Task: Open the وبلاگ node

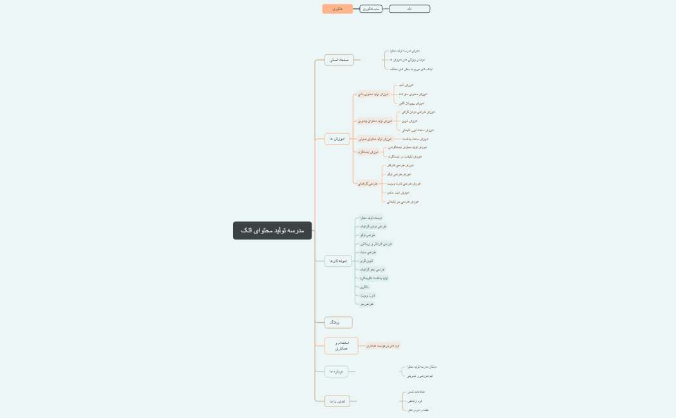Action: point(338,322)
